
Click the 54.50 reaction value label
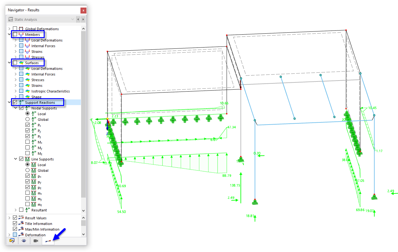click(x=121, y=212)
